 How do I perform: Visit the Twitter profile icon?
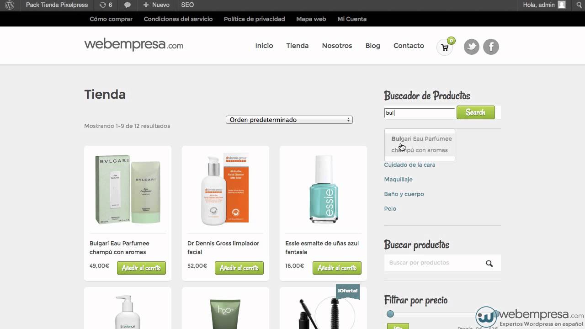(472, 47)
